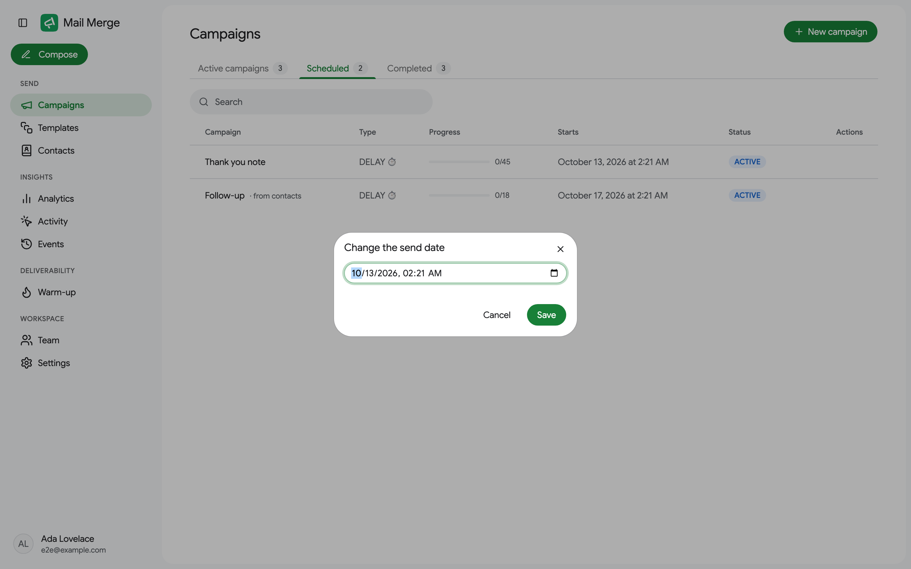Click the Settings gear icon
Viewport: 911px width, 569px height.
point(26,363)
